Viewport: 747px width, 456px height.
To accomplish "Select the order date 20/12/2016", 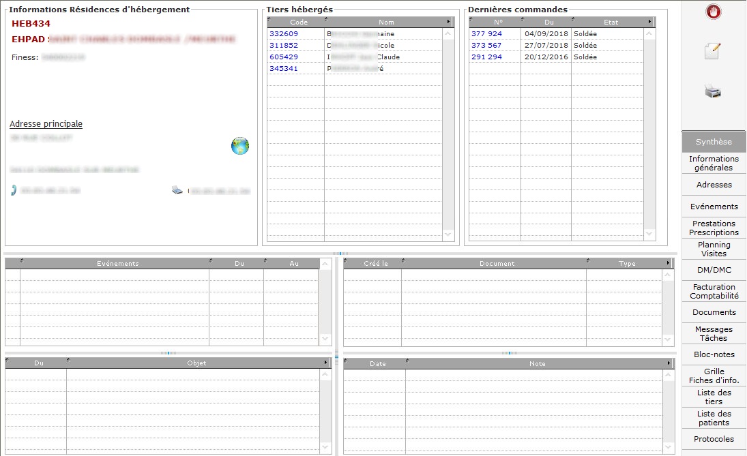I will tap(546, 57).
